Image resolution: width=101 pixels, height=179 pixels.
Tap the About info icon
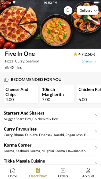(x=83, y=62)
